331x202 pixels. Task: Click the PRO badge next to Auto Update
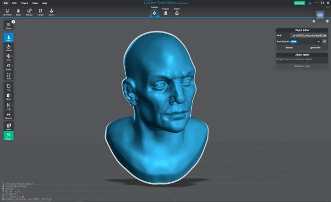click(x=293, y=42)
